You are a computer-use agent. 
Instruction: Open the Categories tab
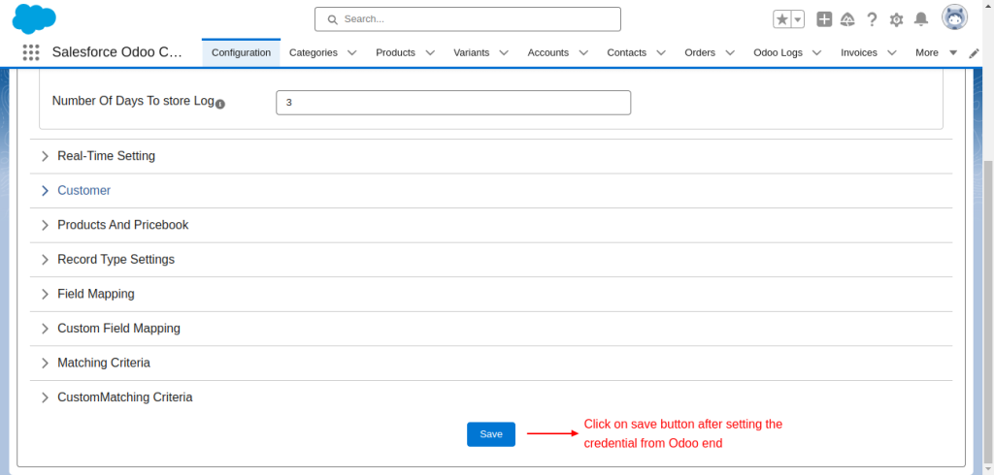click(x=314, y=52)
